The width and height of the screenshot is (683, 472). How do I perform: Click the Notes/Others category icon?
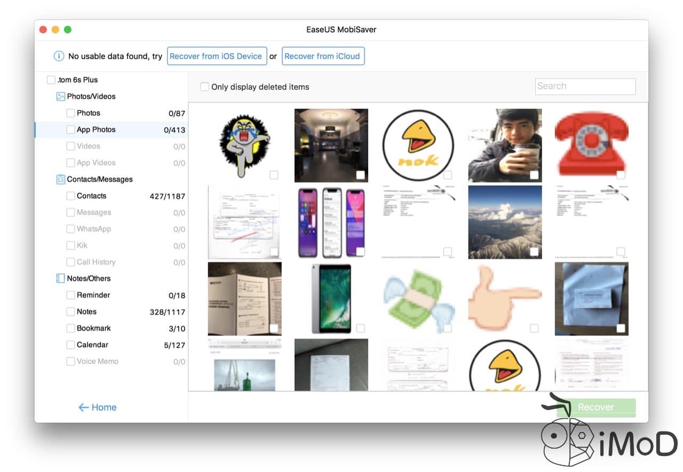click(x=60, y=278)
